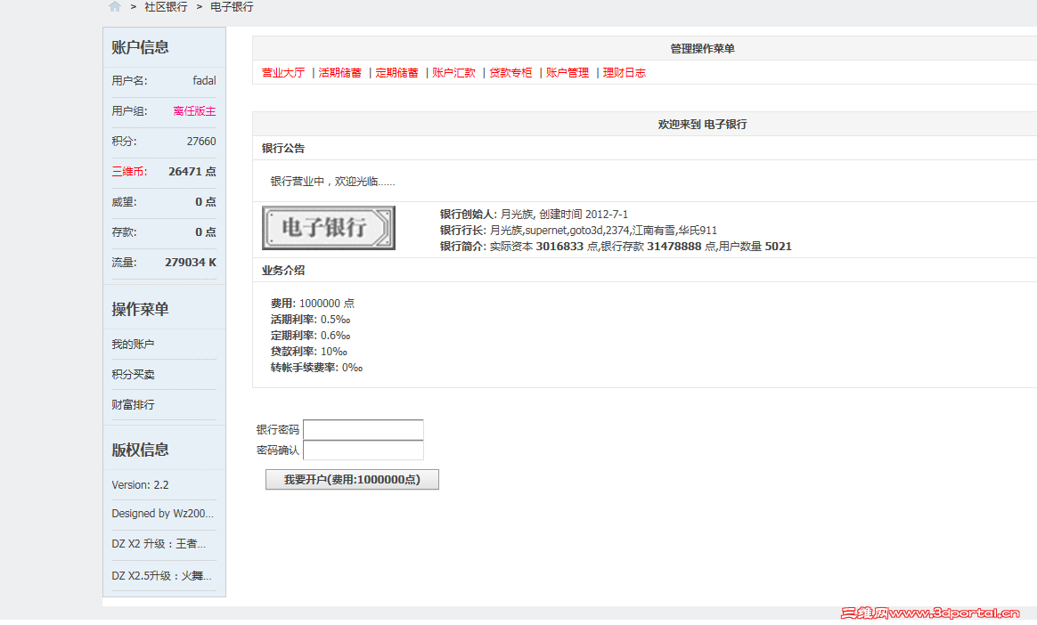Select 活期储蓄 from the operations menu
This screenshot has width=1037, height=625.
point(339,73)
